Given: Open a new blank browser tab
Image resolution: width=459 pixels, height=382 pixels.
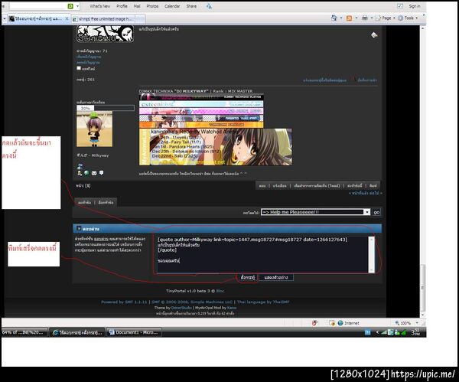Looking at the screenshot, I should (140, 19).
